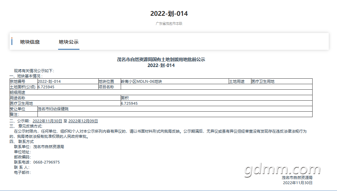Click the end date 2022年12月09日 link
The width and height of the screenshot is (337, 191).
tap(83, 121)
